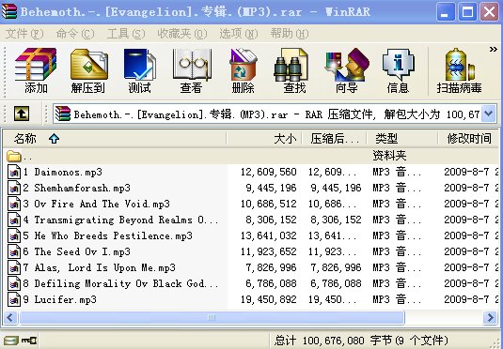Click the 添加 (Add) toolbar icon

pos(36,65)
